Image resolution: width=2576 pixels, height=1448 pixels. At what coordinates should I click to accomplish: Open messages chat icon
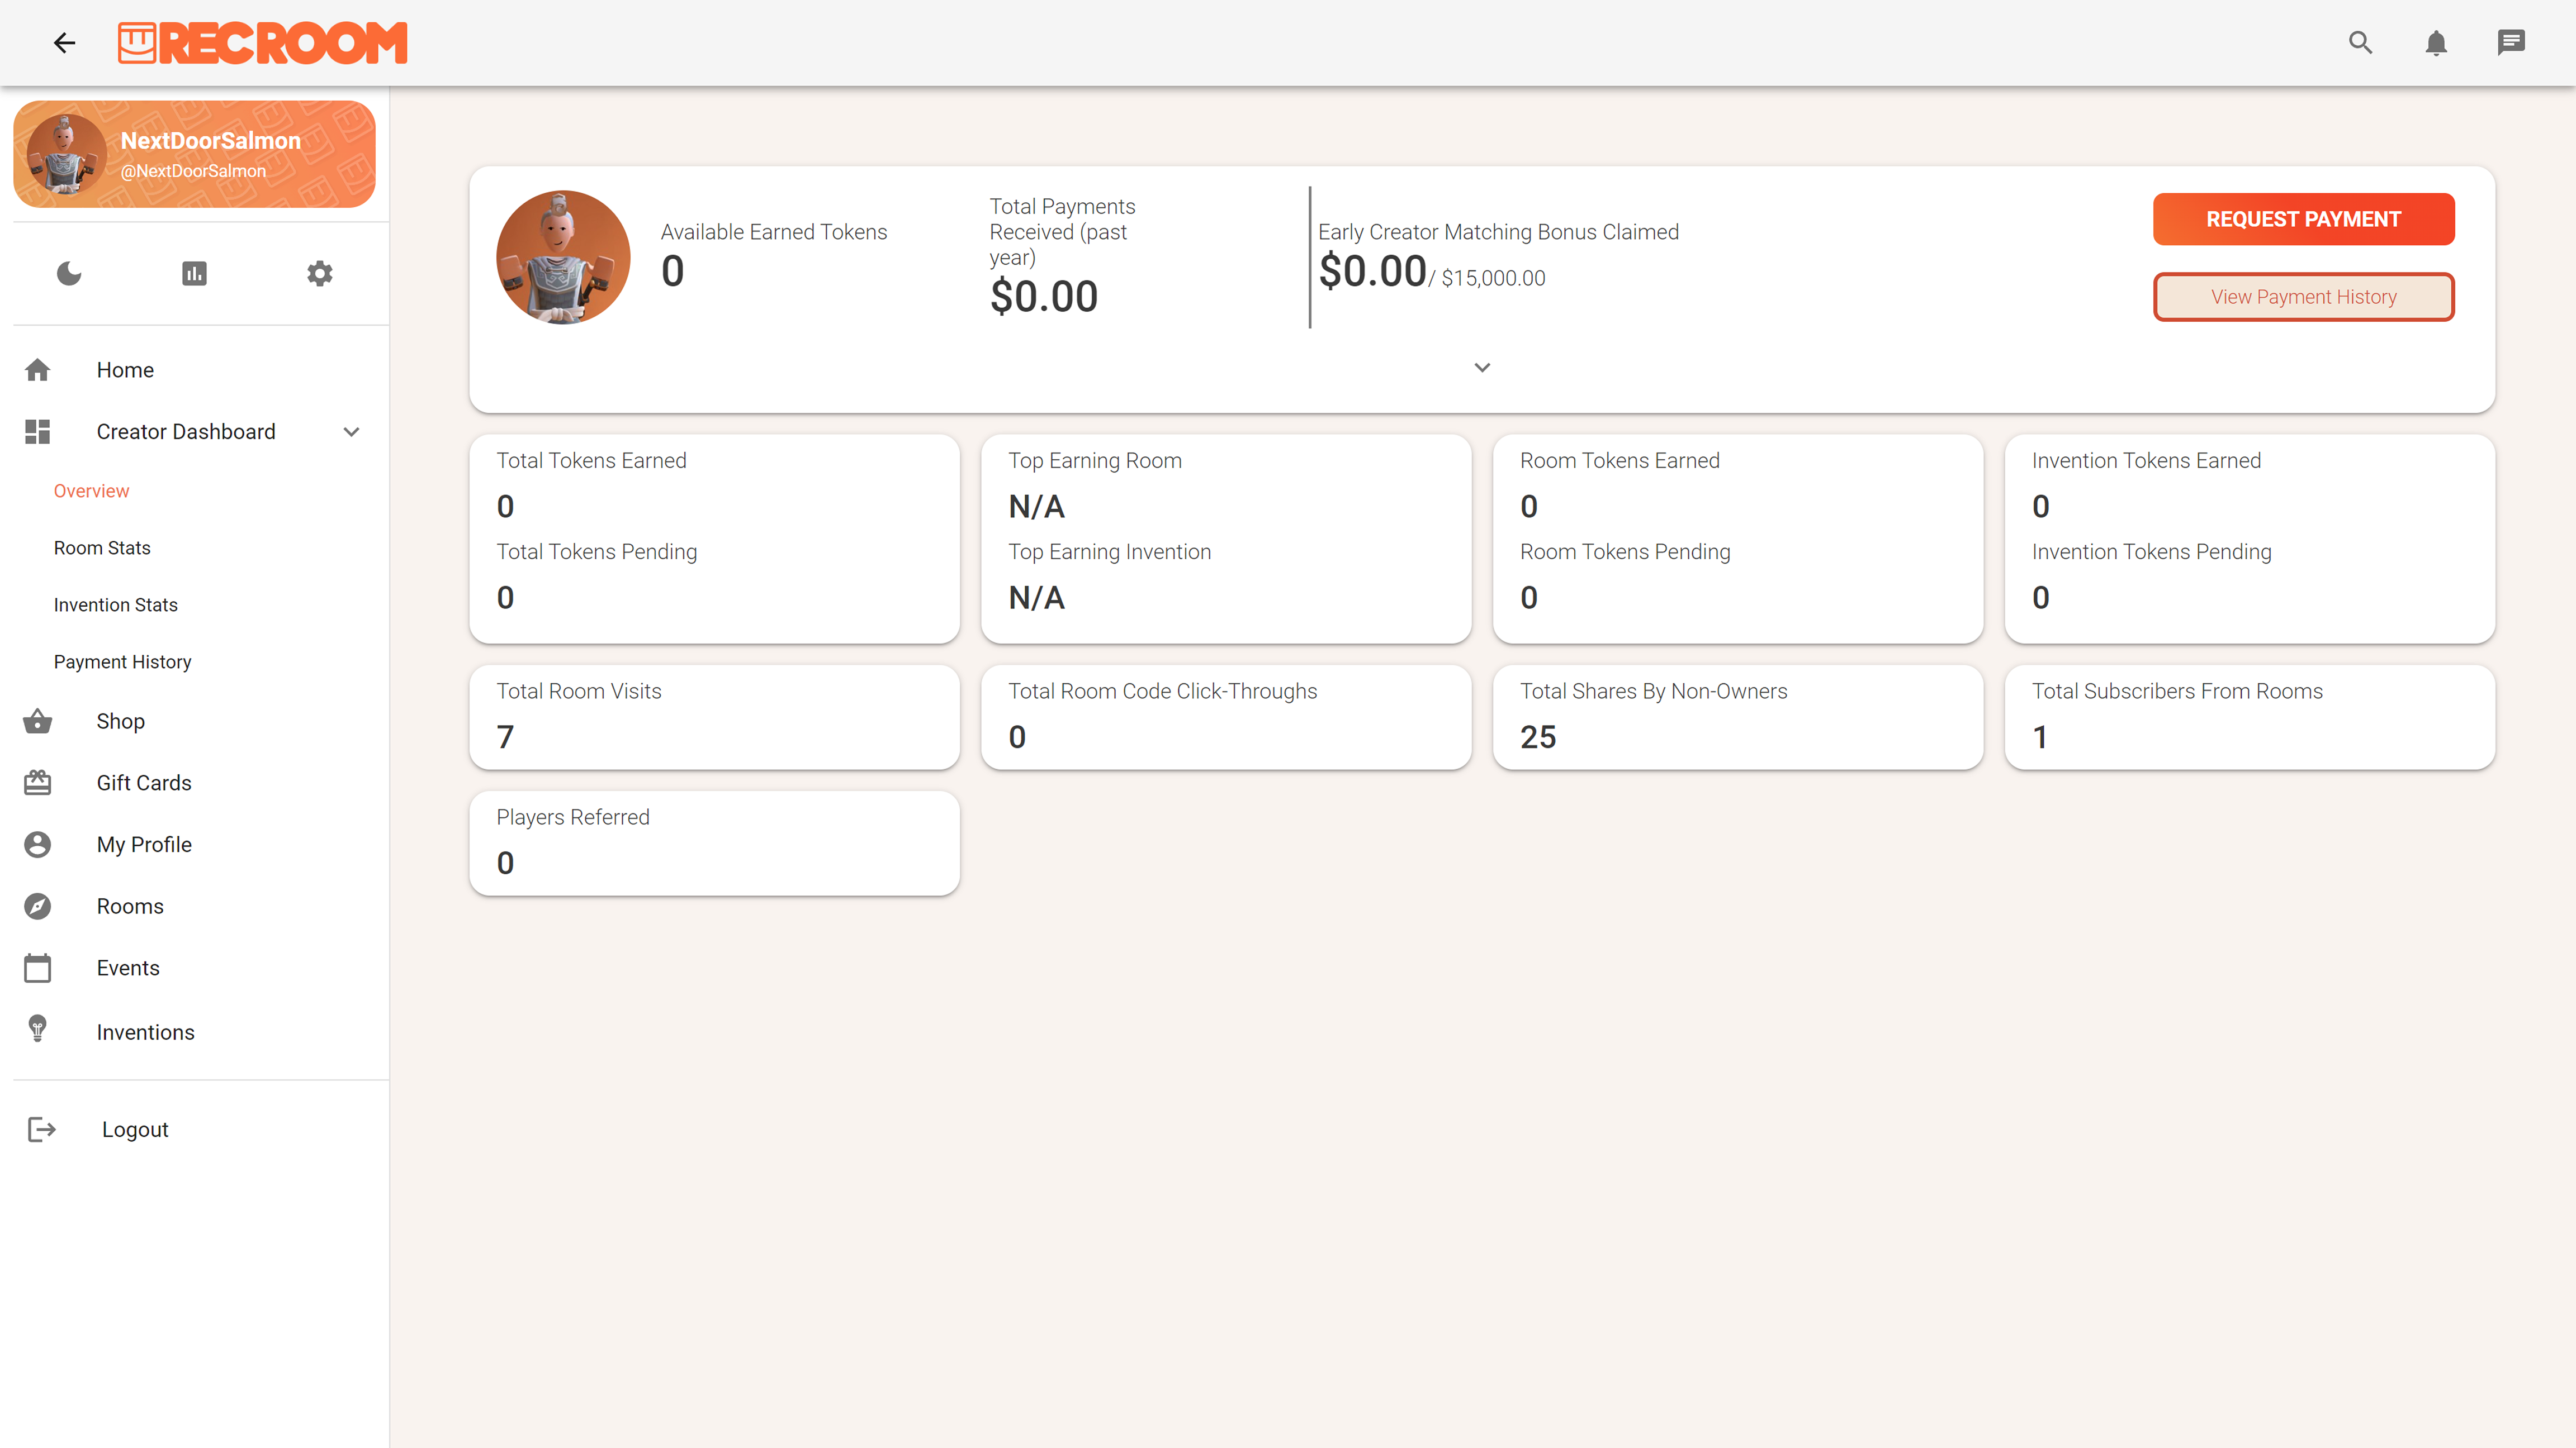[2511, 42]
